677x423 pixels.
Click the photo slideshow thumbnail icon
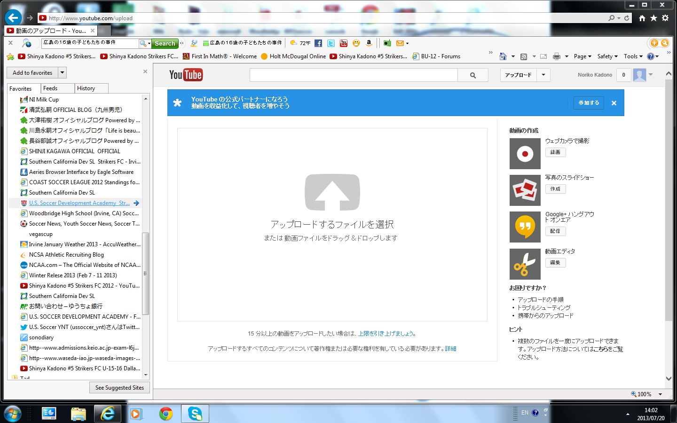[525, 190]
